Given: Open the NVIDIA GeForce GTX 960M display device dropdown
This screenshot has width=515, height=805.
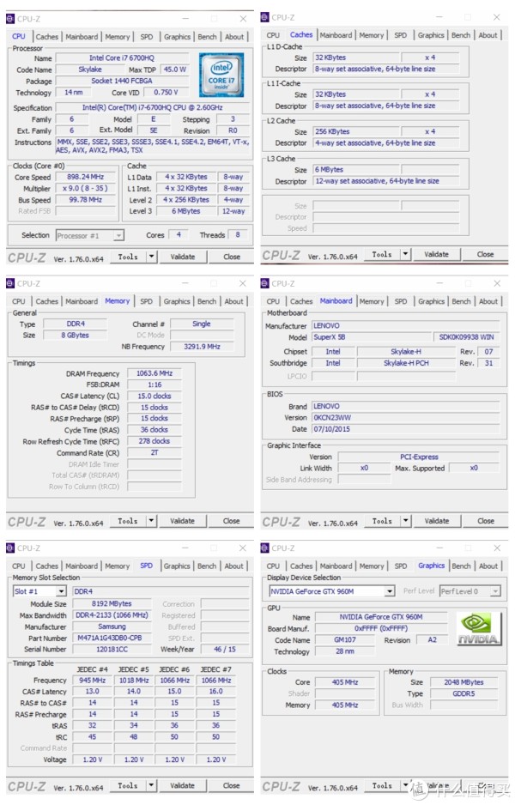Looking at the screenshot, I should tap(390, 591).
